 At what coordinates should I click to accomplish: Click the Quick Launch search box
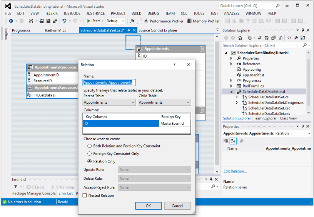point(247,6)
